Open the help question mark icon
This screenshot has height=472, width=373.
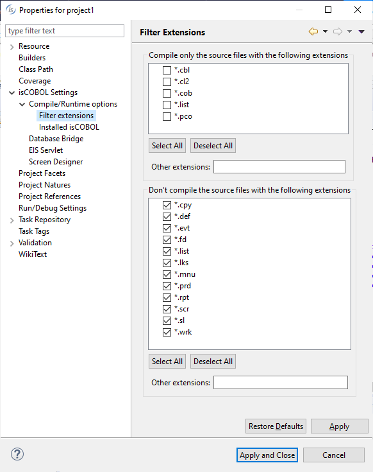coord(17,454)
